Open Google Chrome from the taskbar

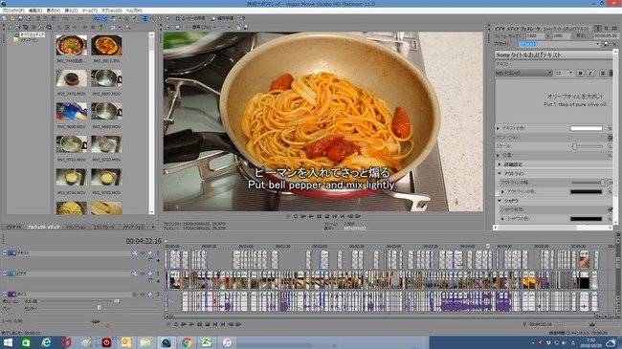[x=187, y=342]
